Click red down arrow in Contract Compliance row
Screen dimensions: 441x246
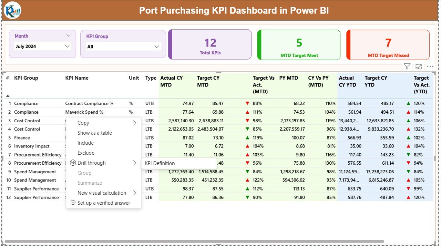click(x=247, y=103)
